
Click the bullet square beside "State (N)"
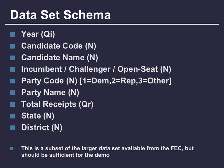[12, 116]
